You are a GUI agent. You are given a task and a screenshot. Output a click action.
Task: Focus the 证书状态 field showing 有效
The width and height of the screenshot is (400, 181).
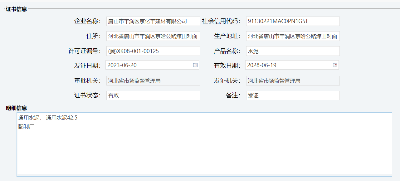tap(153, 95)
